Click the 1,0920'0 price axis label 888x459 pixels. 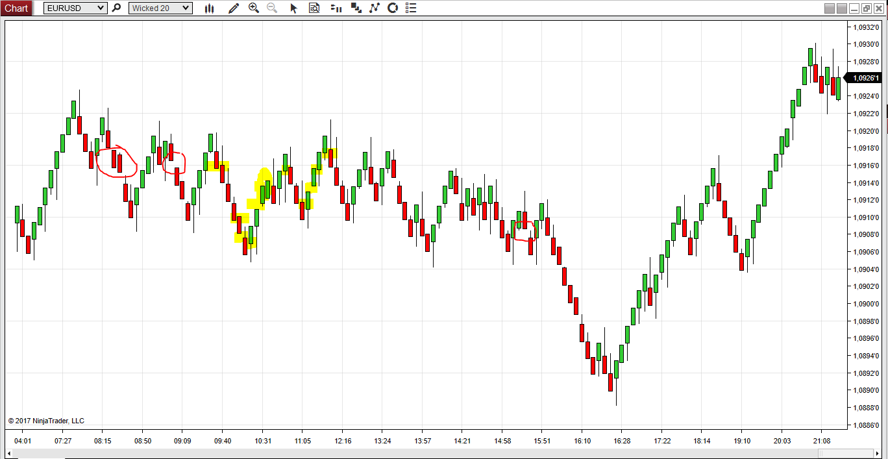pos(867,130)
